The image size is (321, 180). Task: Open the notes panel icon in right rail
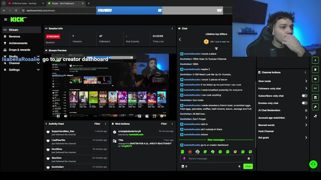[x=315, y=69]
